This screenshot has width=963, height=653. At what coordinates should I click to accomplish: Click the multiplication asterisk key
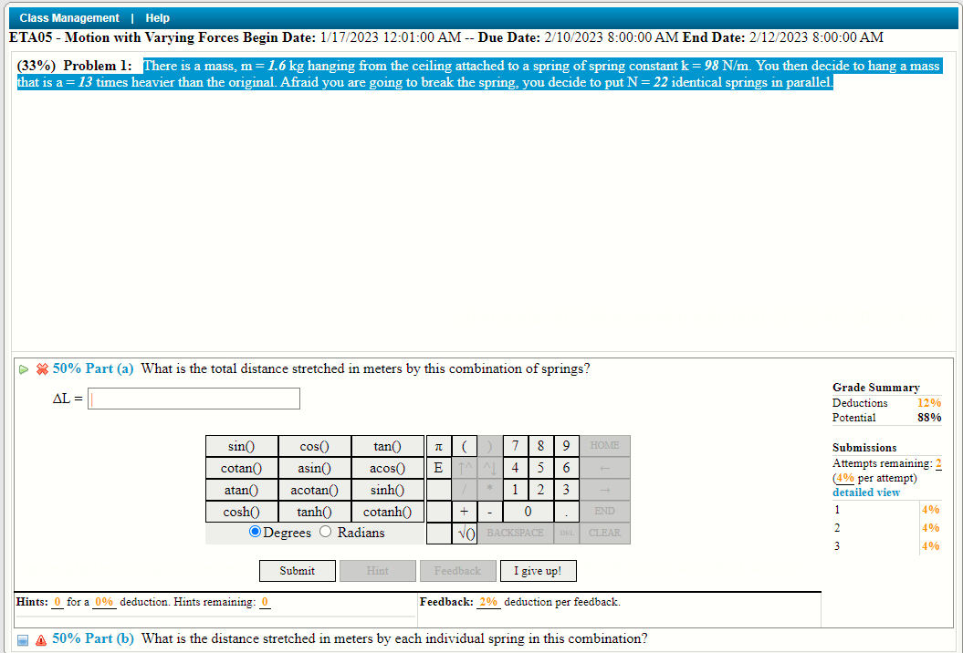click(x=489, y=490)
